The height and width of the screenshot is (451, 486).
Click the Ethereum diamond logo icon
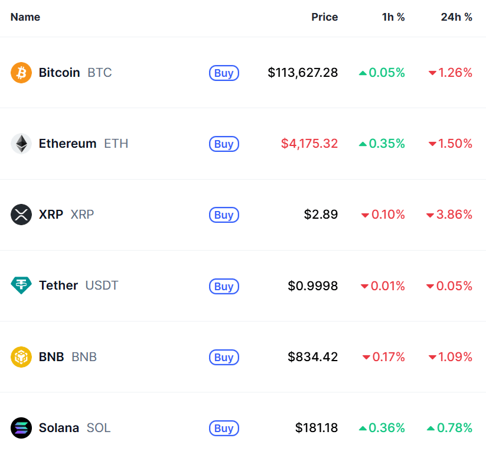pyautogui.click(x=21, y=144)
